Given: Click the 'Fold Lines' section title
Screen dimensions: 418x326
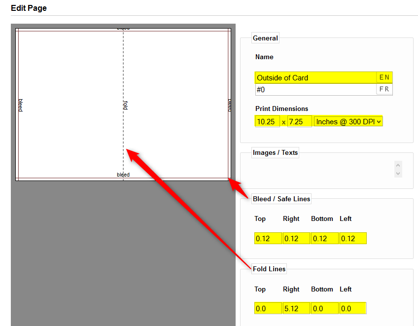Looking at the screenshot, I should [269, 269].
